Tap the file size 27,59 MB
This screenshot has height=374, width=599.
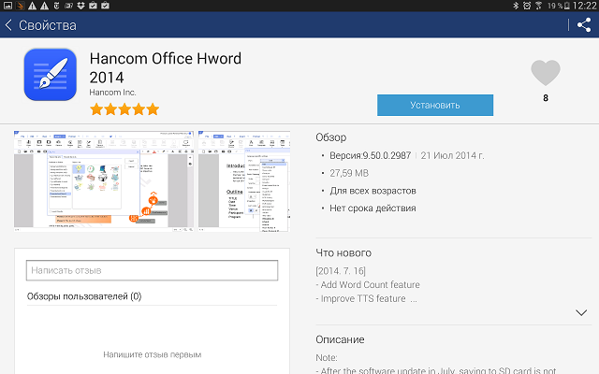click(349, 173)
